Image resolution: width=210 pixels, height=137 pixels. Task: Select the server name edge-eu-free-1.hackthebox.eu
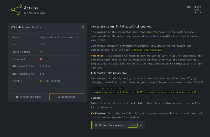59,37
